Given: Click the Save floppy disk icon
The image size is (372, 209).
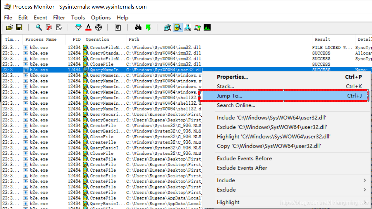Looking at the screenshot, I should tap(19, 27).
